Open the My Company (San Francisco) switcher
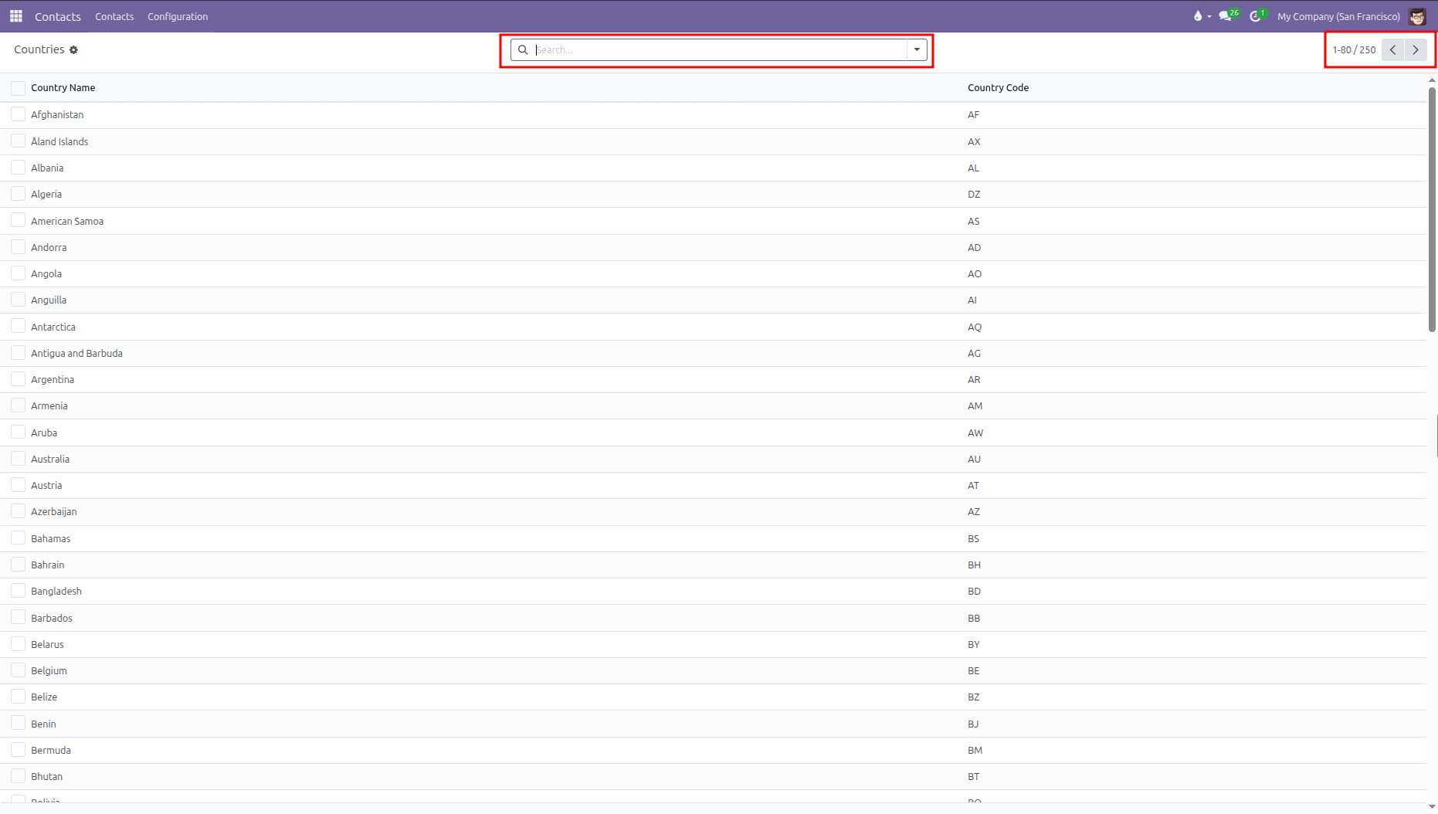1438x814 pixels. [x=1338, y=16]
